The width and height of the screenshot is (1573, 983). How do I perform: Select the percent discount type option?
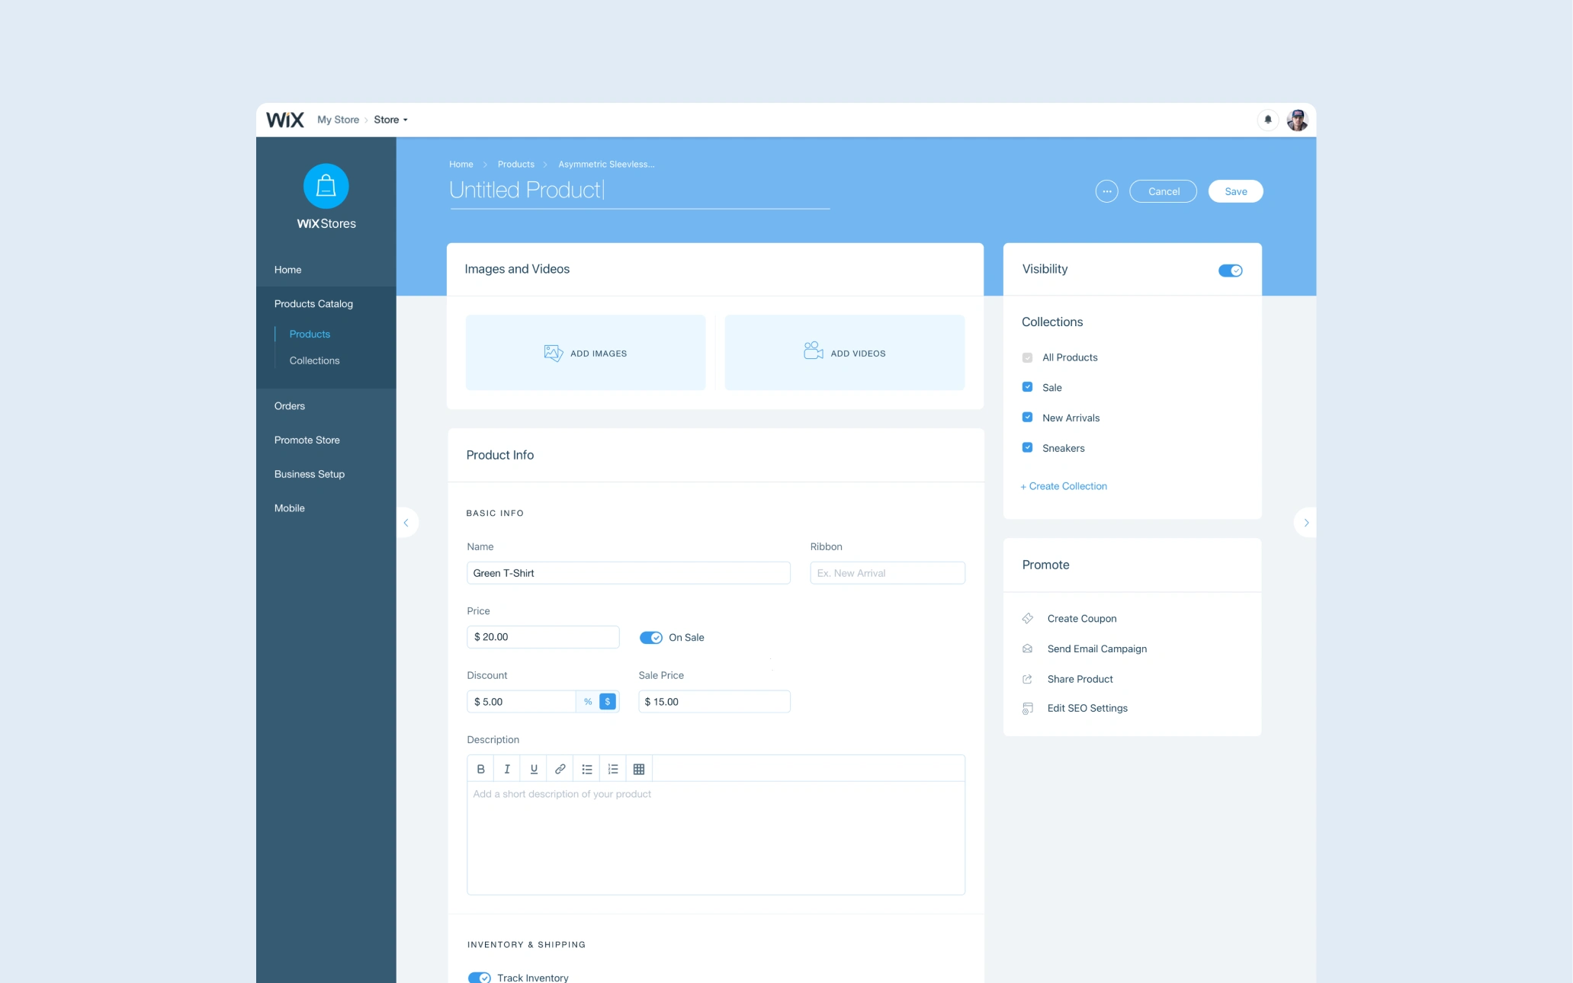588,702
